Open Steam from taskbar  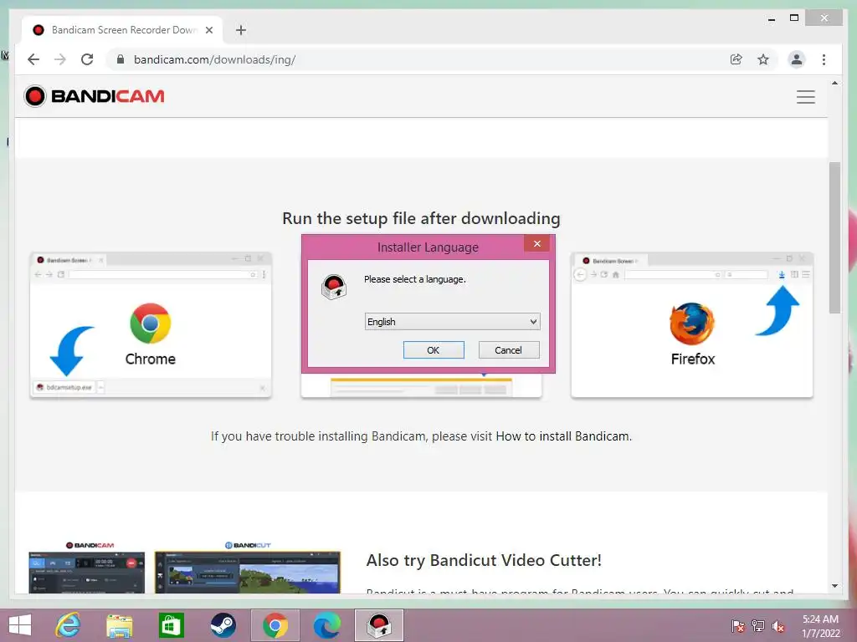(x=223, y=625)
